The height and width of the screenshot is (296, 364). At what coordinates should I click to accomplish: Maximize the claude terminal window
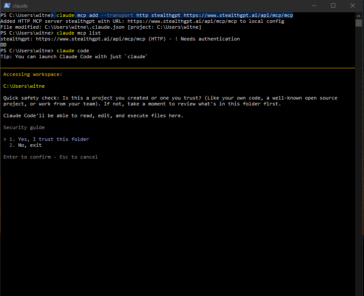point(333,5)
